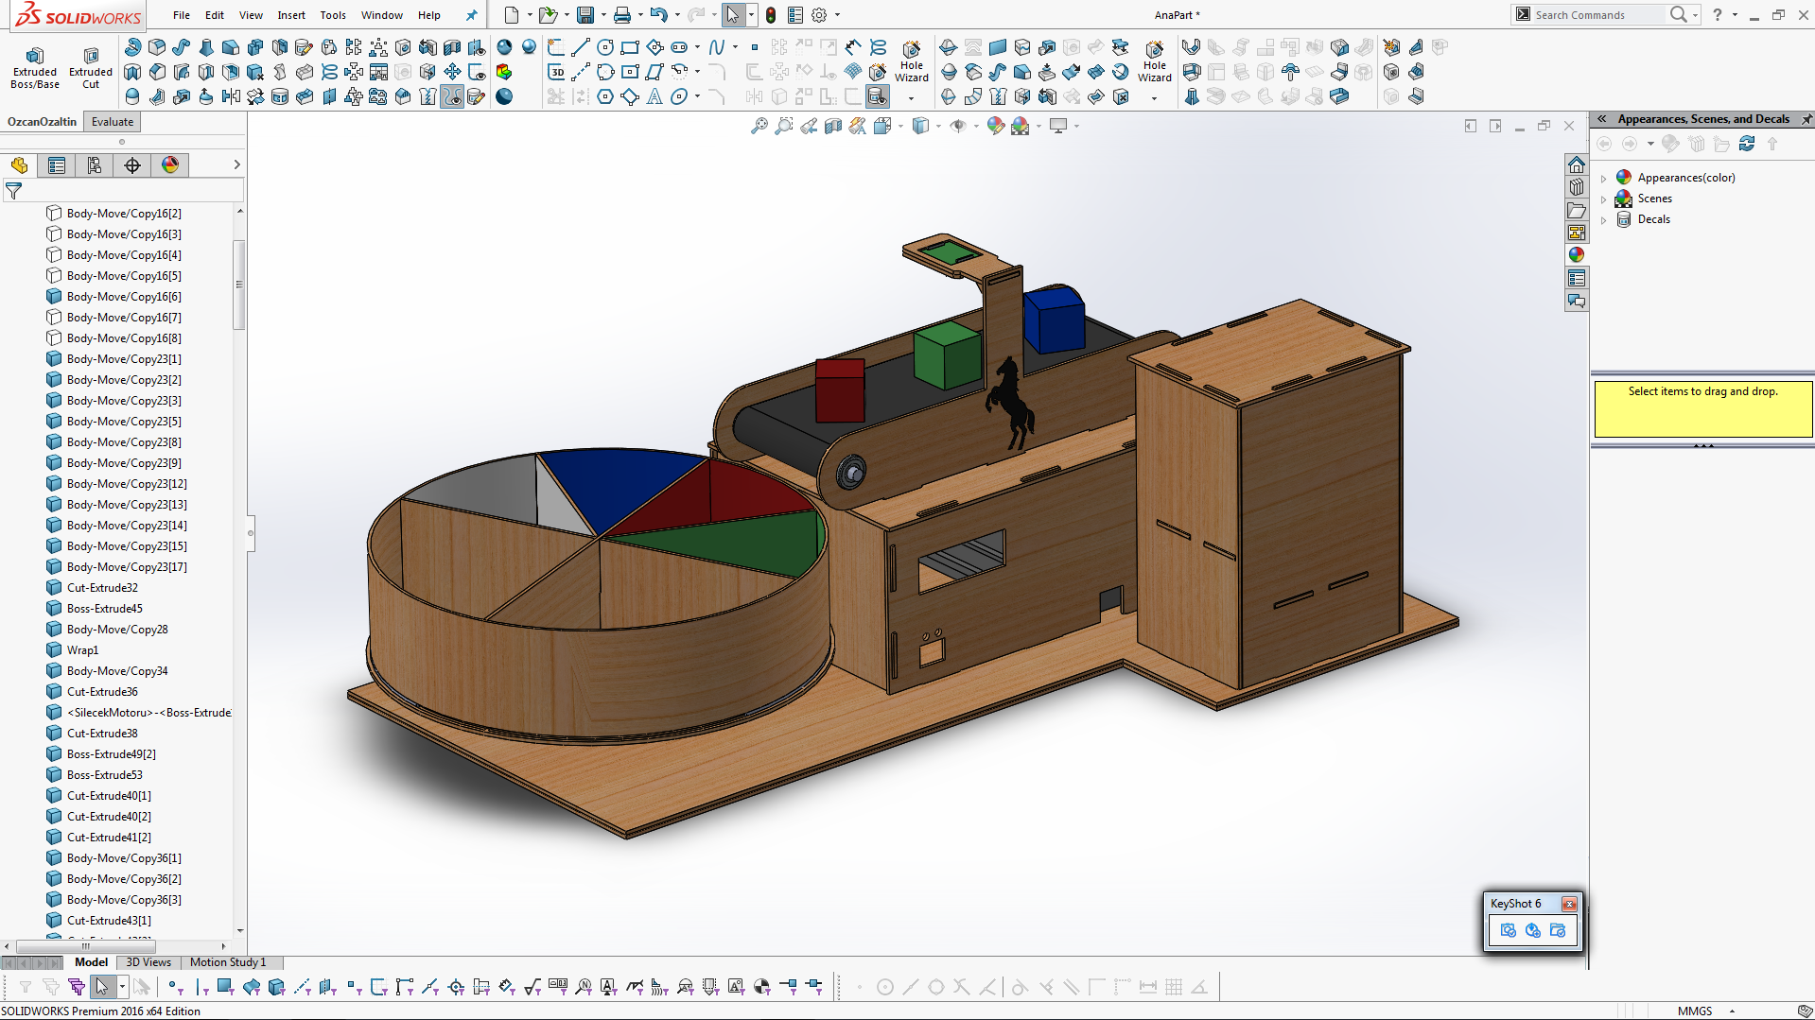
Task: Switch to the Motion Study 1 tab
Action: [x=228, y=962]
